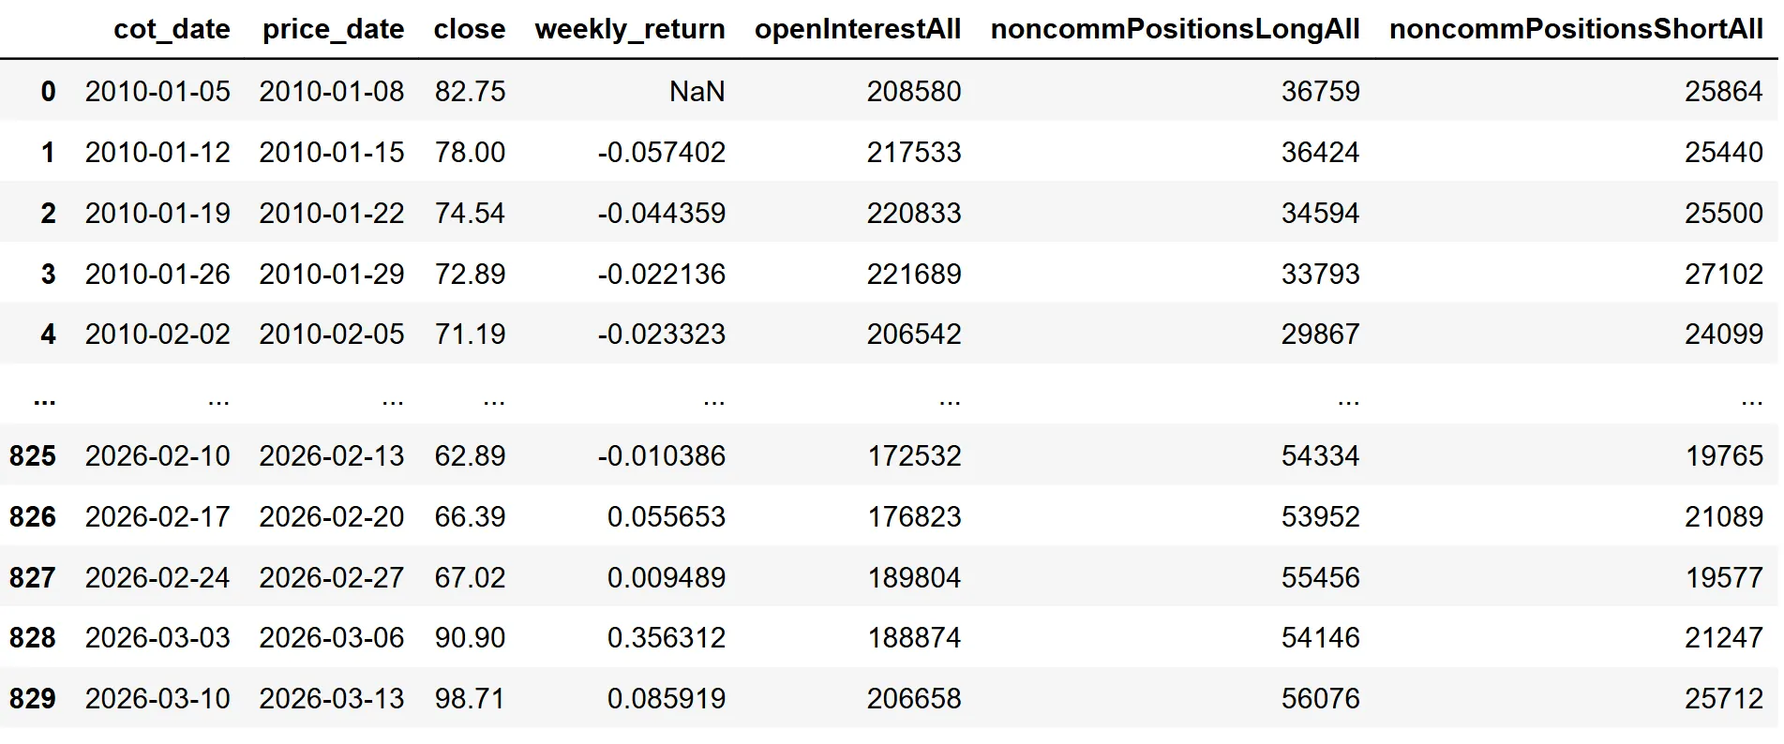The height and width of the screenshot is (744, 1784).
Task: Click the weekly_return column header
Action: (x=629, y=29)
